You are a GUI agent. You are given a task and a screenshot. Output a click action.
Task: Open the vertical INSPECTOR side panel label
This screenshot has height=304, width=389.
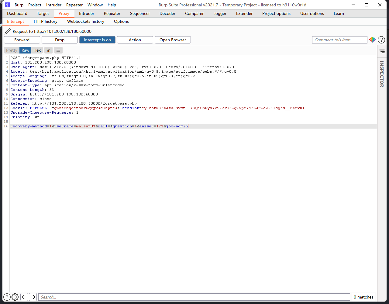coord(382,74)
